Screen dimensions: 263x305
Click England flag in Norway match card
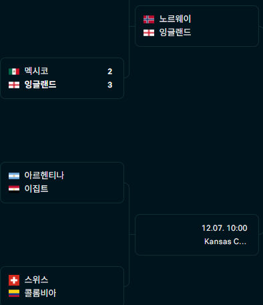(149, 33)
